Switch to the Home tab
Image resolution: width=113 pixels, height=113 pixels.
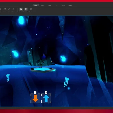pos(36,5)
